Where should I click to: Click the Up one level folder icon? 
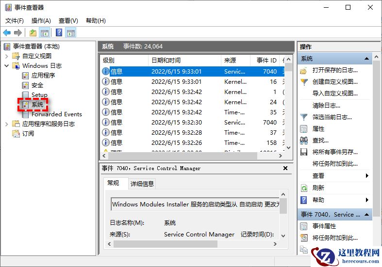coord(33,32)
